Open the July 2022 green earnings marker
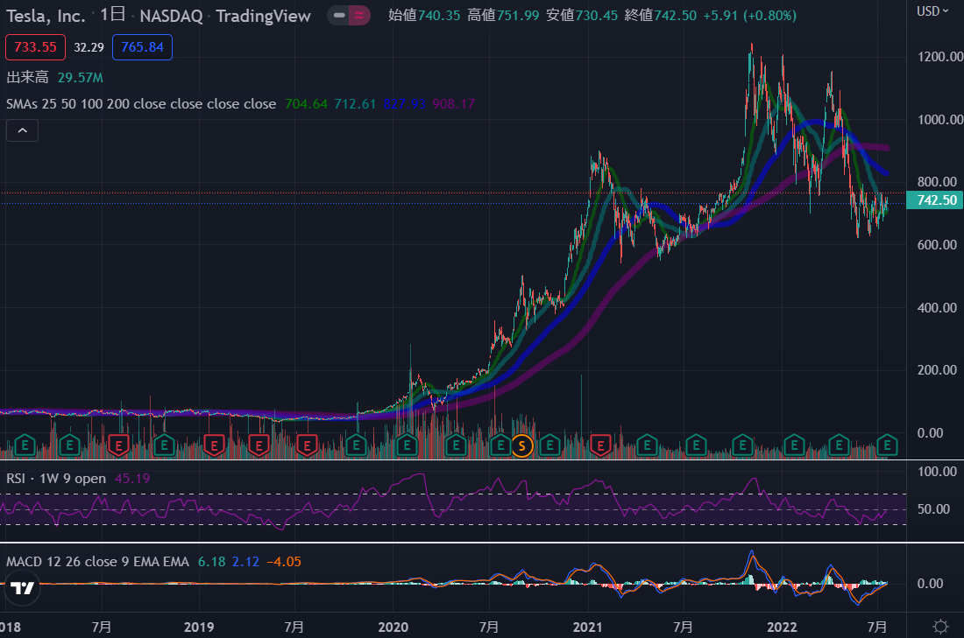The width and height of the screenshot is (964, 638). point(887,445)
